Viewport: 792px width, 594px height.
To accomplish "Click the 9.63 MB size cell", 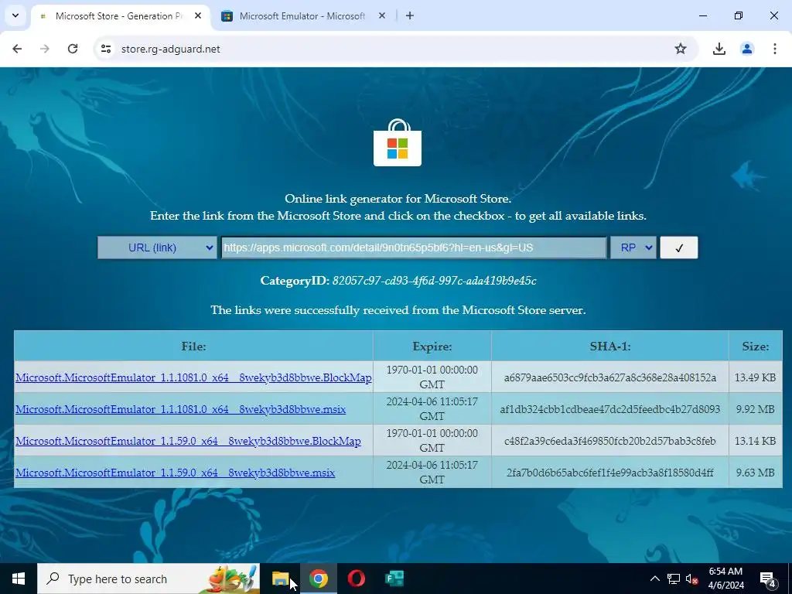I will [755, 473].
